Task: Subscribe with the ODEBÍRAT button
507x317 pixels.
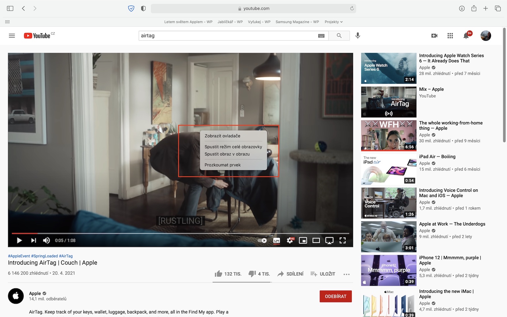Action: [x=336, y=297]
